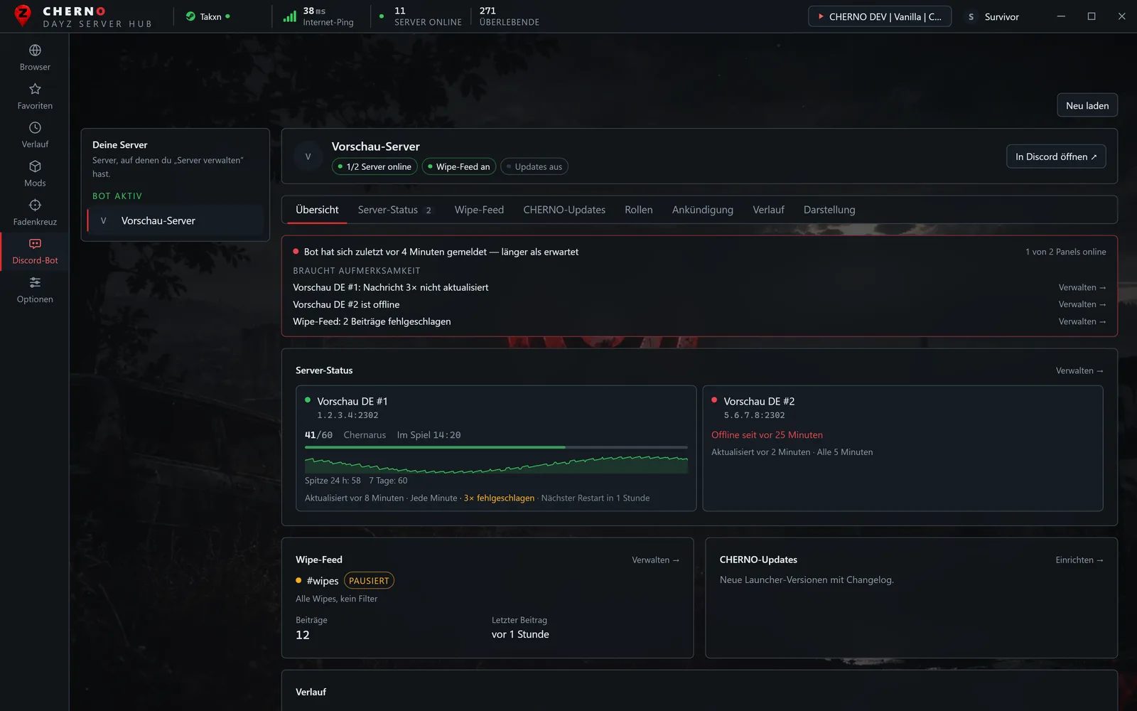Click the Takxn account status indicator
The width and height of the screenshot is (1137, 711).
coord(208,16)
